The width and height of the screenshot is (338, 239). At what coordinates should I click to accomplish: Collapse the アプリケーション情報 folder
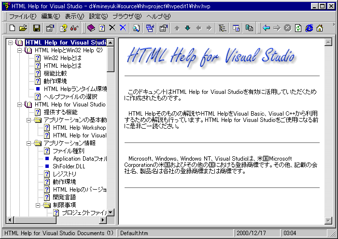pyautogui.click(x=28, y=143)
